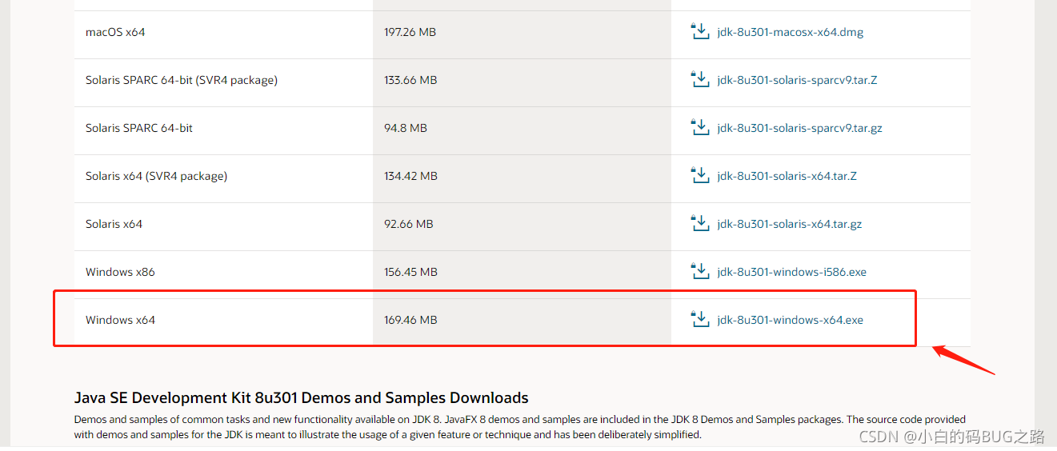Download jdk-8u301-windows-i586.exe installer
The width and height of the screenshot is (1057, 451).
point(792,273)
